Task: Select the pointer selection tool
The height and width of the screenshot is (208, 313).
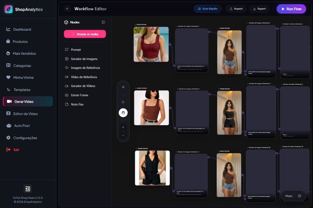Action: click(x=123, y=102)
